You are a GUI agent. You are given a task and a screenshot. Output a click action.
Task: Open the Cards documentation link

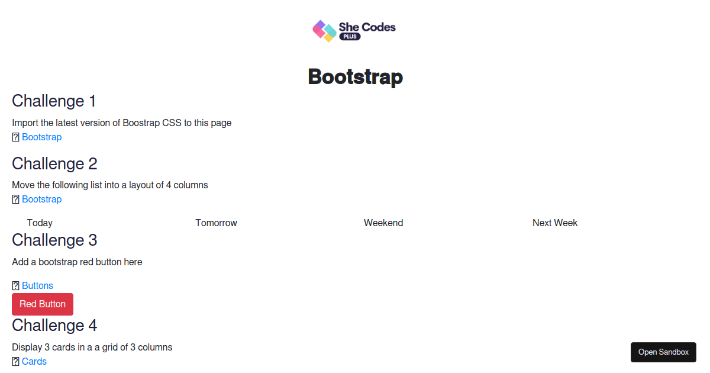[x=34, y=361]
